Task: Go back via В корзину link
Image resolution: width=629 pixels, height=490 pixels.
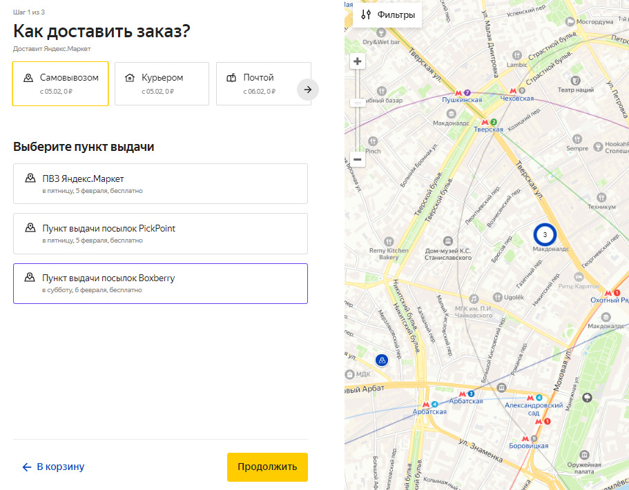Action: pos(53,467)
